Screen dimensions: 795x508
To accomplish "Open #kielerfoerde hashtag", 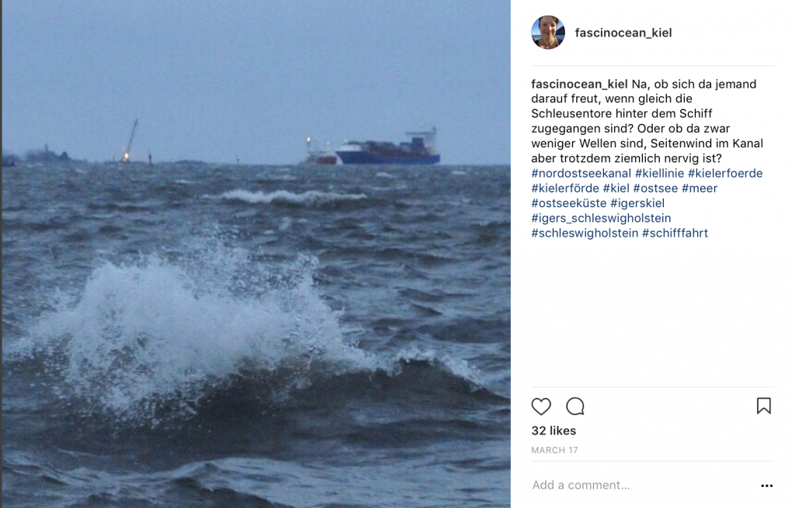I will [725, 173].
